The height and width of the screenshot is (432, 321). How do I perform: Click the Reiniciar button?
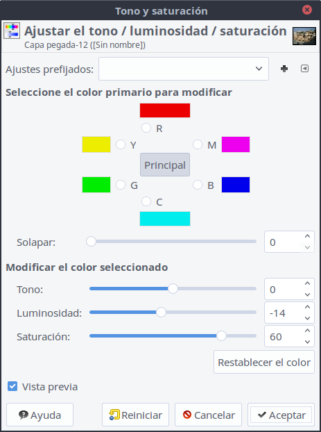(135, 415)
